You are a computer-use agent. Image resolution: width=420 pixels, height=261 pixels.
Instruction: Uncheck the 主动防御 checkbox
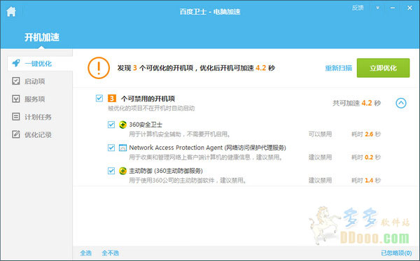click(x=111, y=171)
